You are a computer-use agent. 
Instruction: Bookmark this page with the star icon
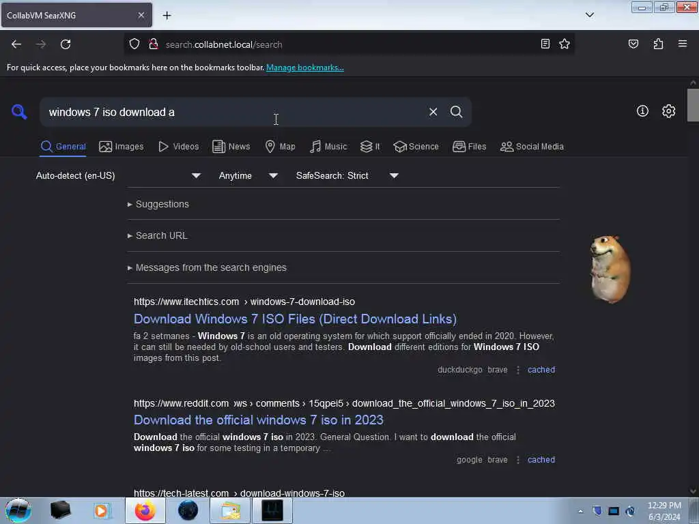click(565, 44)
